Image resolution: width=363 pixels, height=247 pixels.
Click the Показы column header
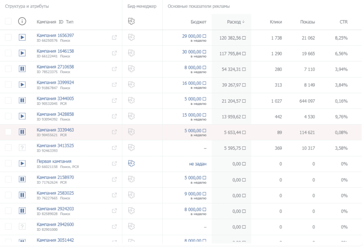(307, 22)
